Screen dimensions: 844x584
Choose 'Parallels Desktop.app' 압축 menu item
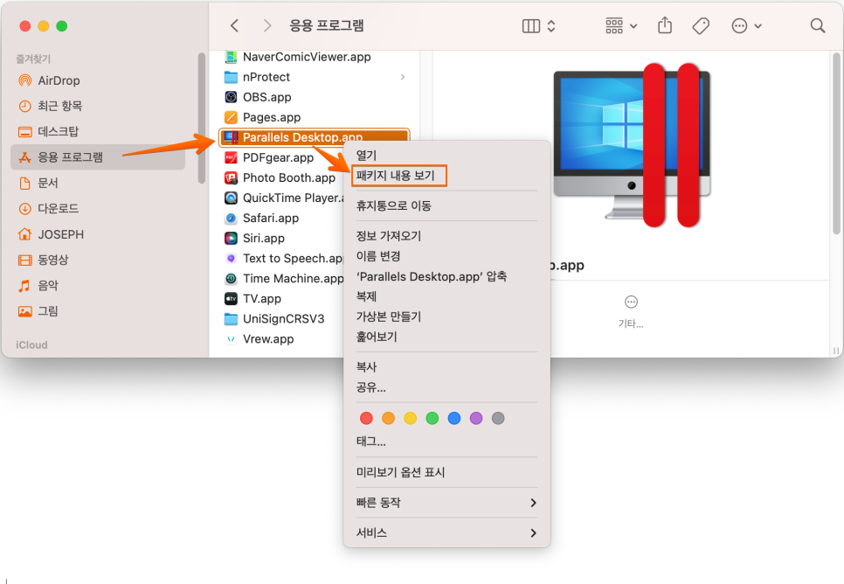click(x=446, y=276)
